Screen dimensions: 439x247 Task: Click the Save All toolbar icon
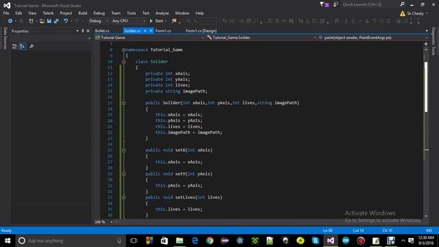pyautogui.click(x=56, y=21)
